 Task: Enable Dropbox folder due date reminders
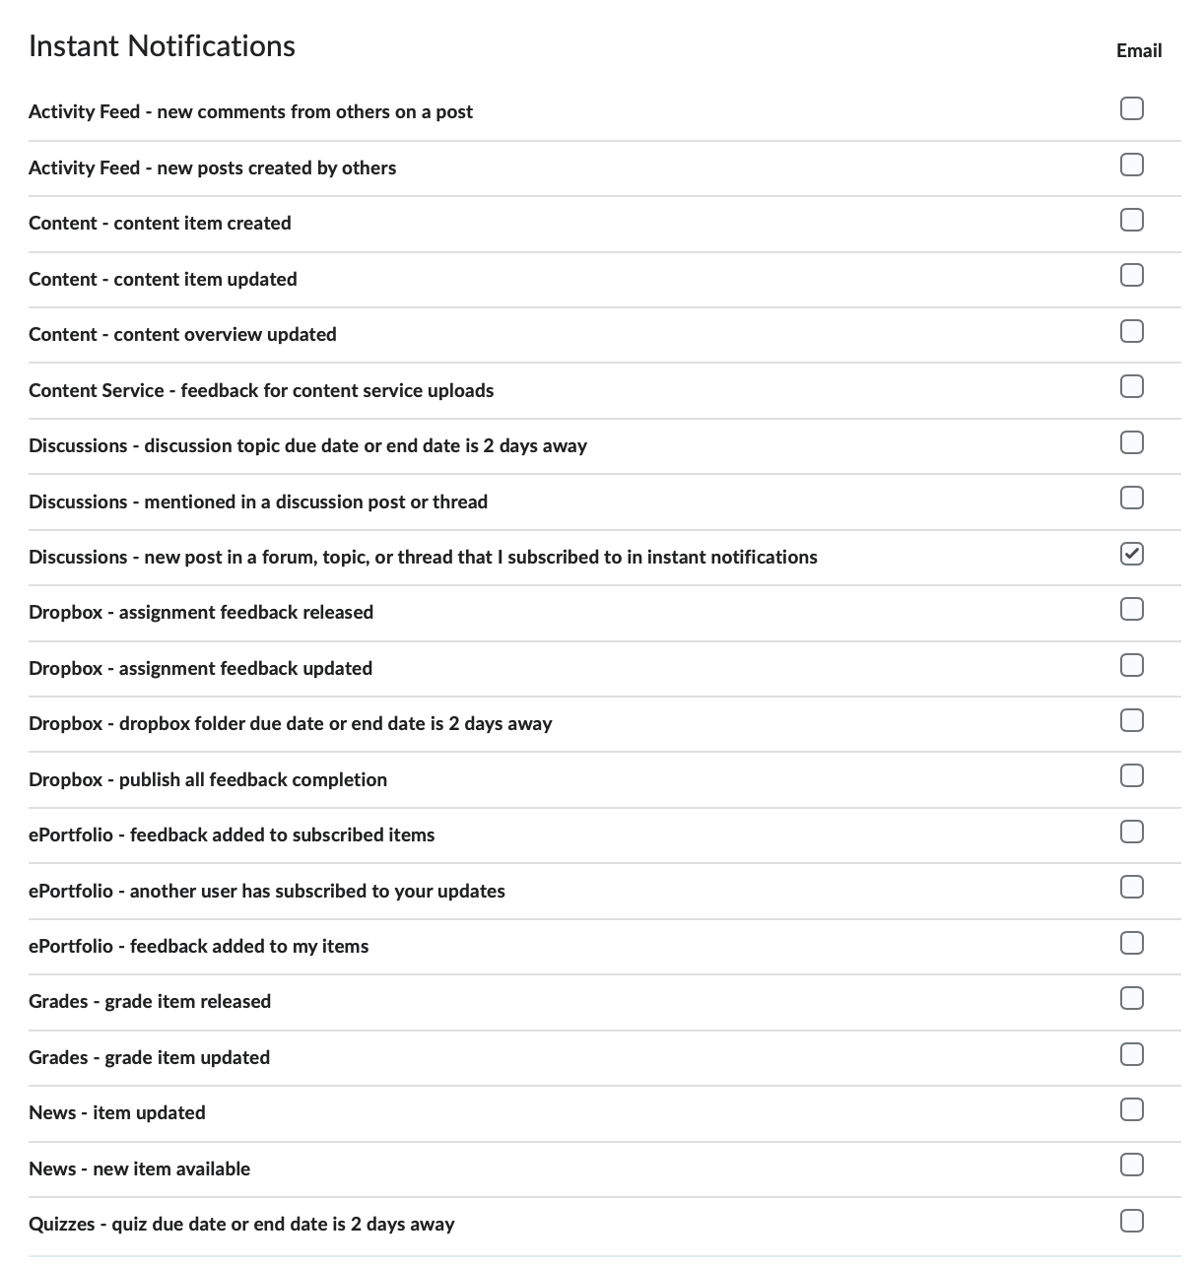pyautogui.click(x=1131, y=720)
